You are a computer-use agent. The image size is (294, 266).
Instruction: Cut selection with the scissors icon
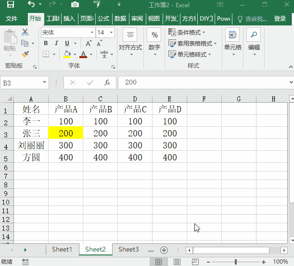(x=25, y=32)
